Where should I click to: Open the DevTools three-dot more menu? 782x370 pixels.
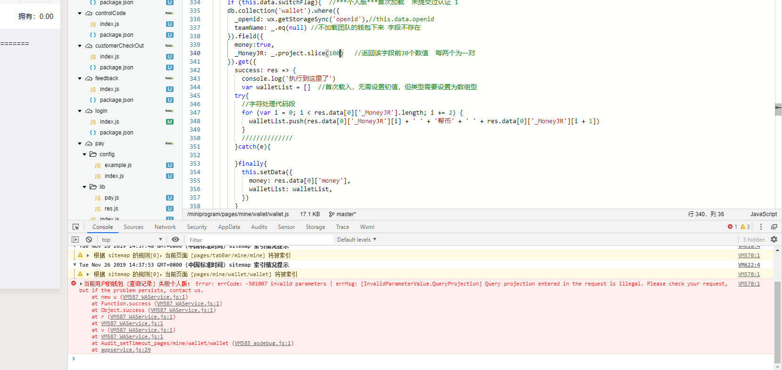click(x=761, y=227)
